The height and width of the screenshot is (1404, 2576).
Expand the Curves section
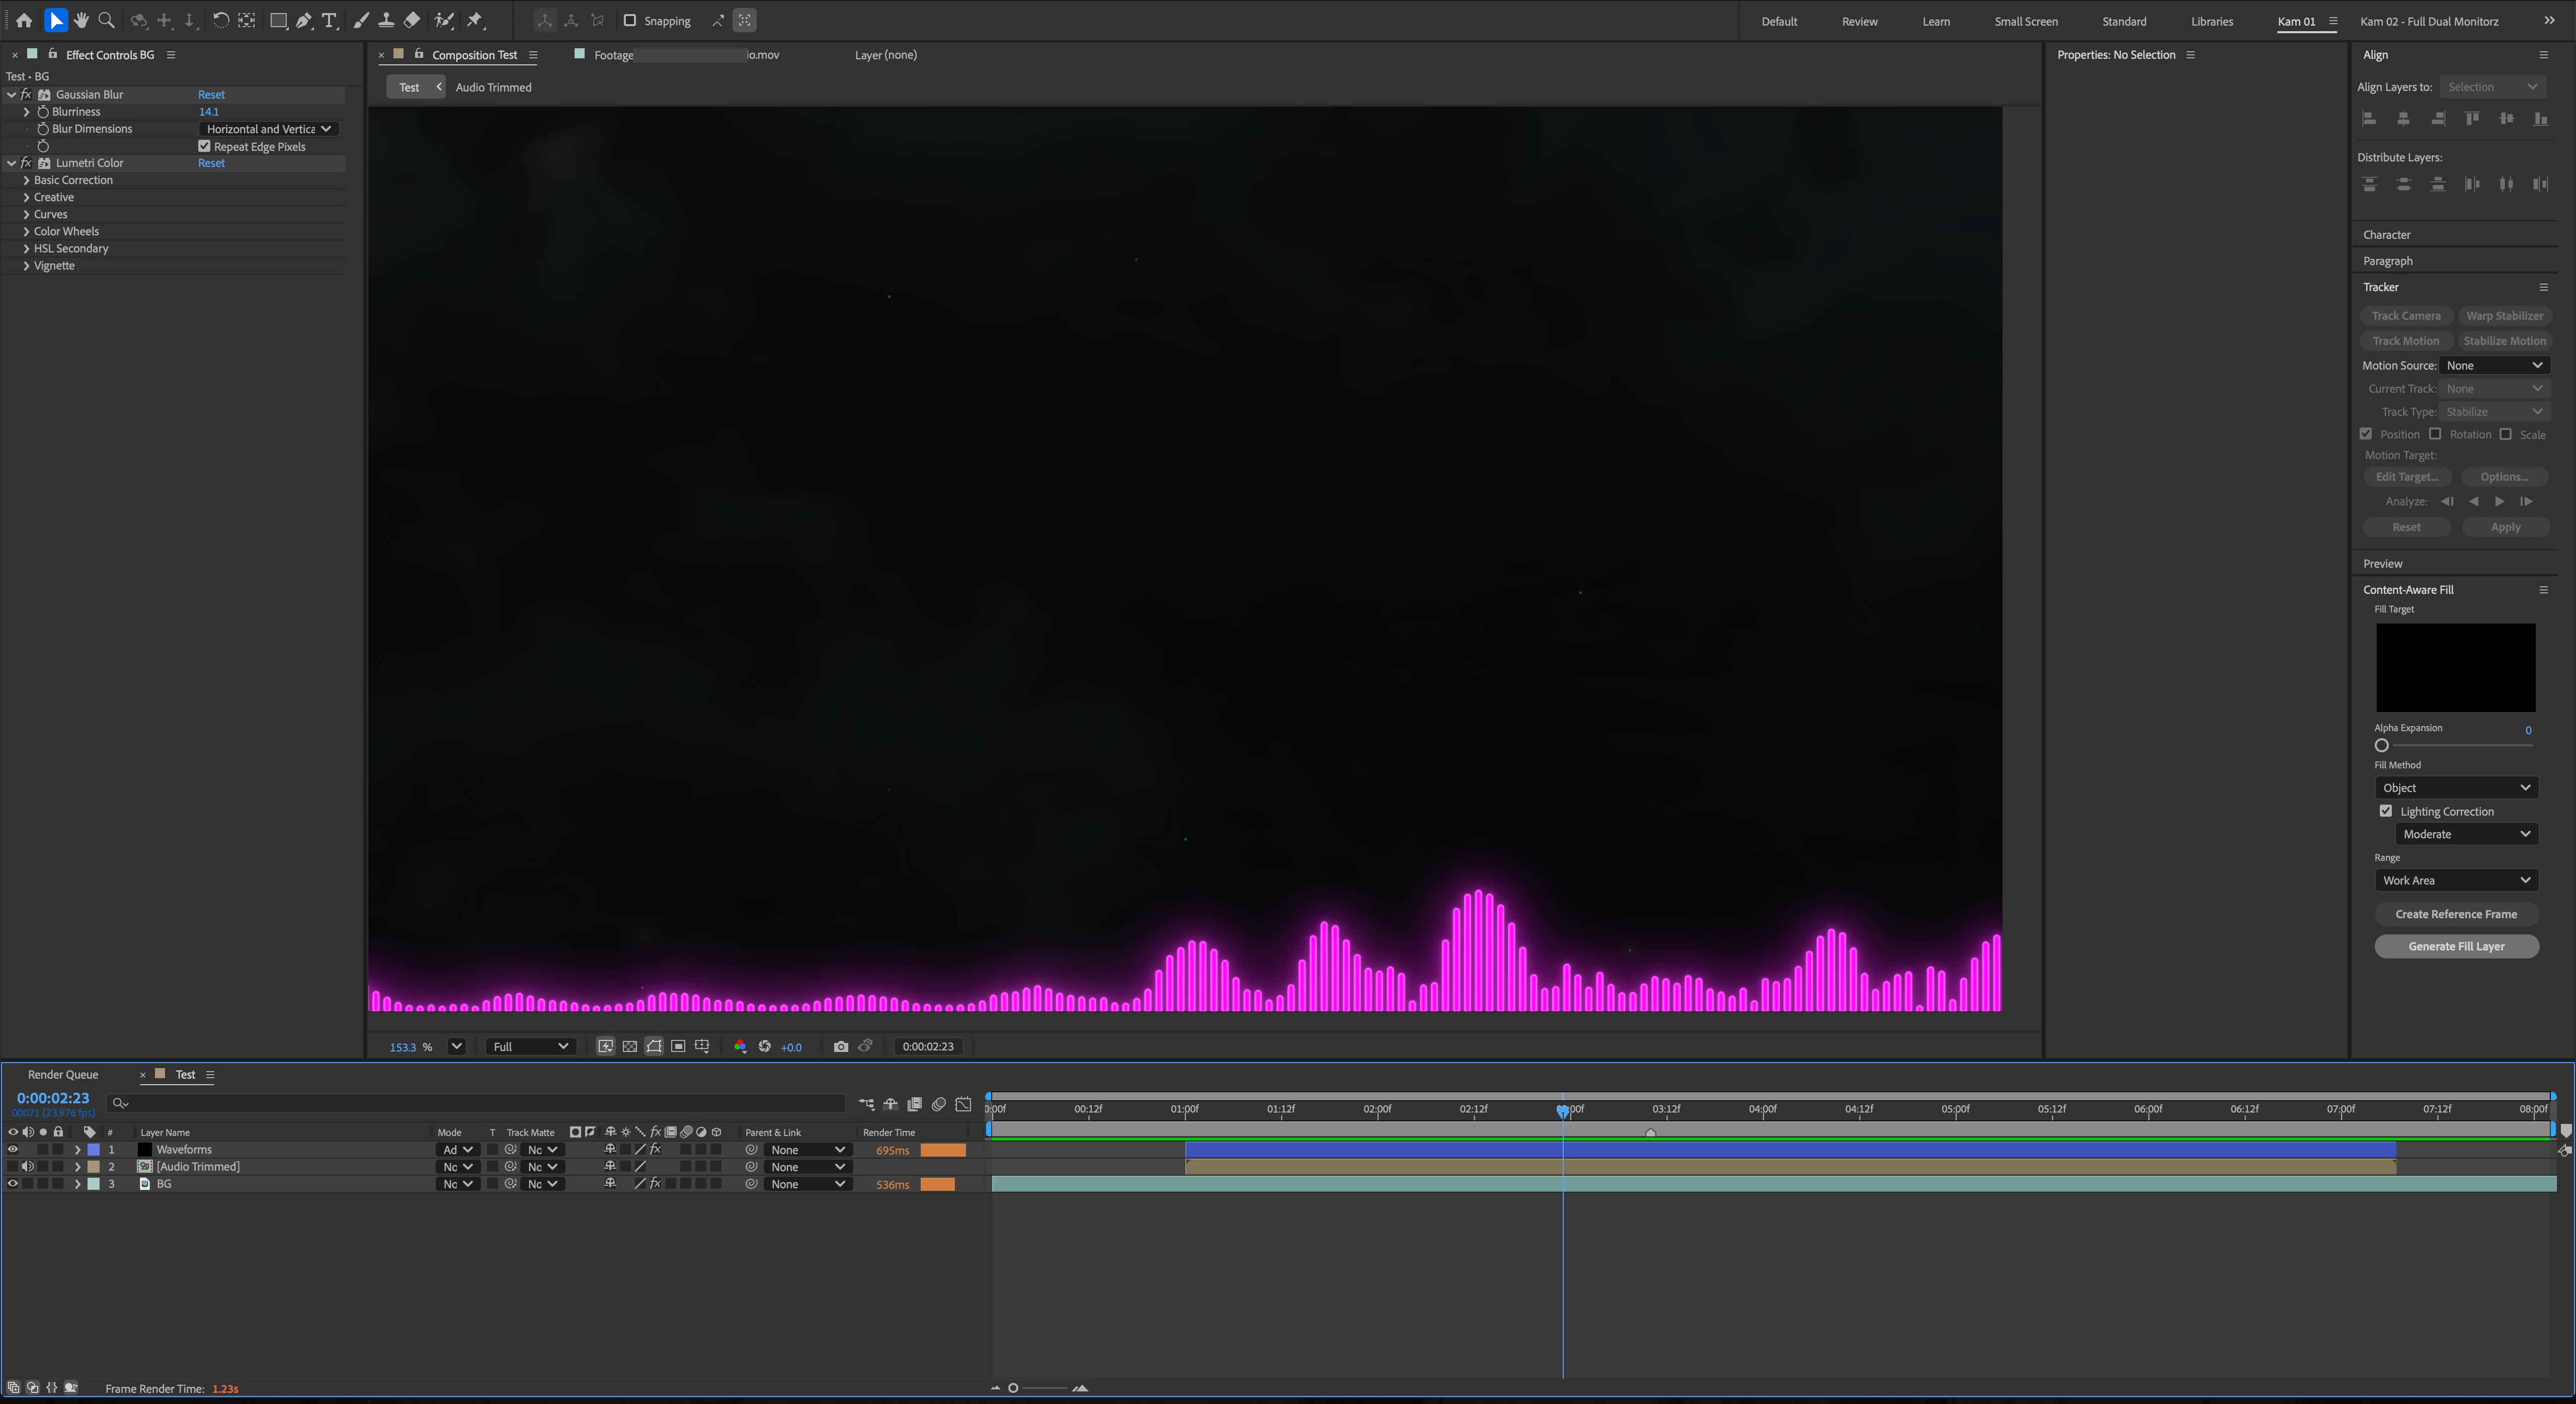pyautogui.click(x=26, y=214)
